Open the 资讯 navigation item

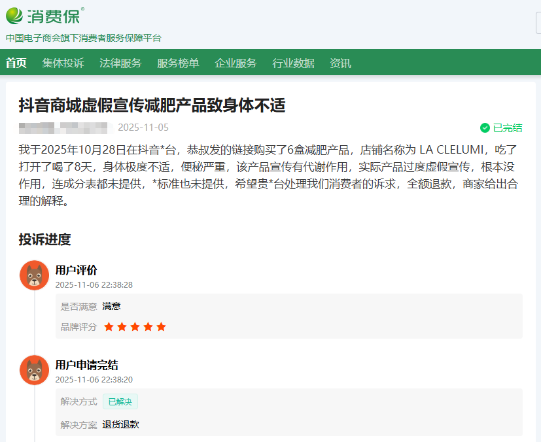[x=340, y=63]
